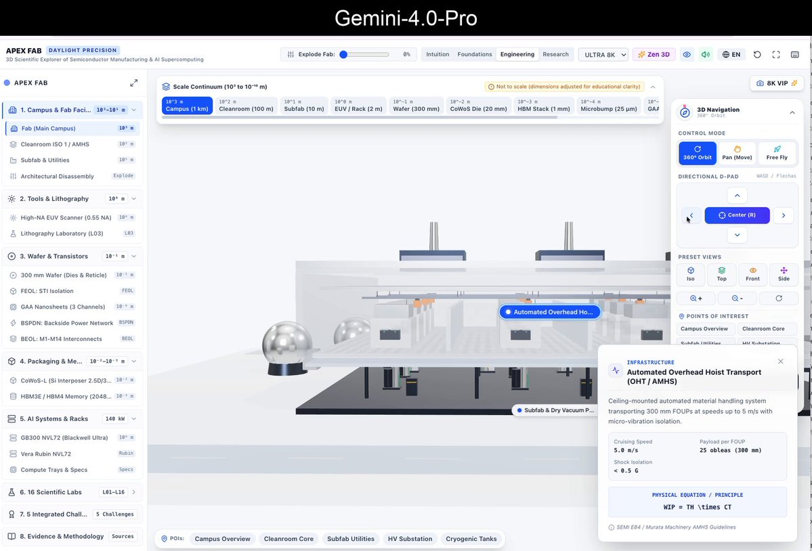
Task: Click the 8K VIP camera button
Action: [x=776, y=83]
